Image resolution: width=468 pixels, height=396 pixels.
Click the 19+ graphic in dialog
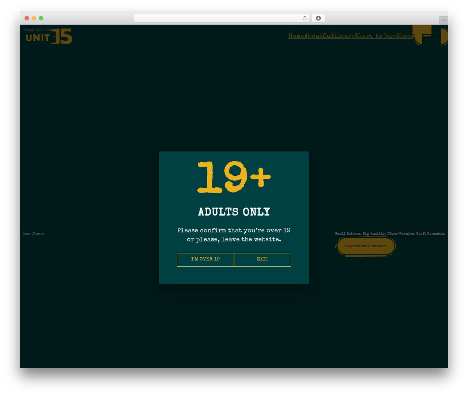pos(234,177)
